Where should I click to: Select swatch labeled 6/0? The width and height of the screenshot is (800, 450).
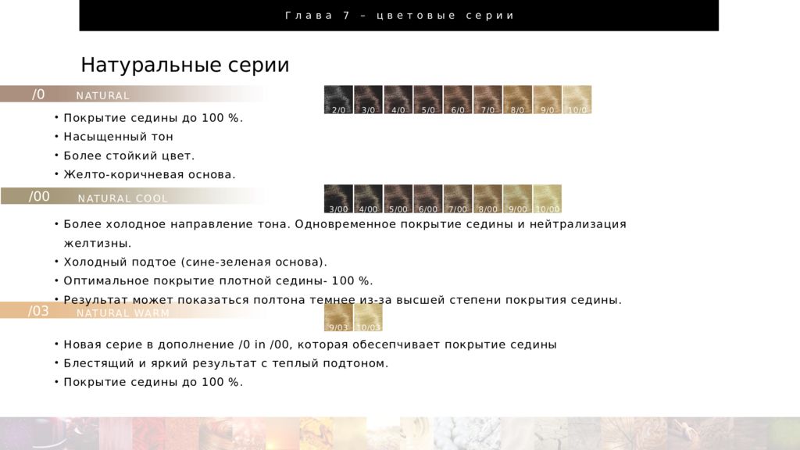pyautogui.click(x=458, y=99)
